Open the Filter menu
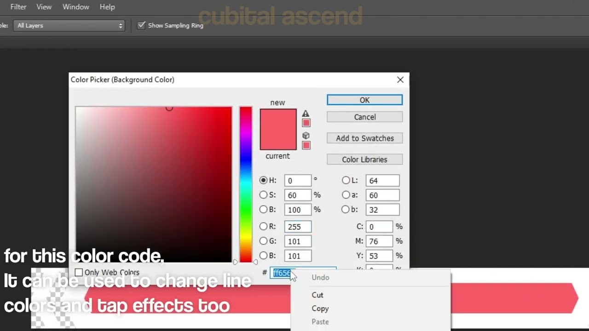Screen dimensions: 589x331 18,7
